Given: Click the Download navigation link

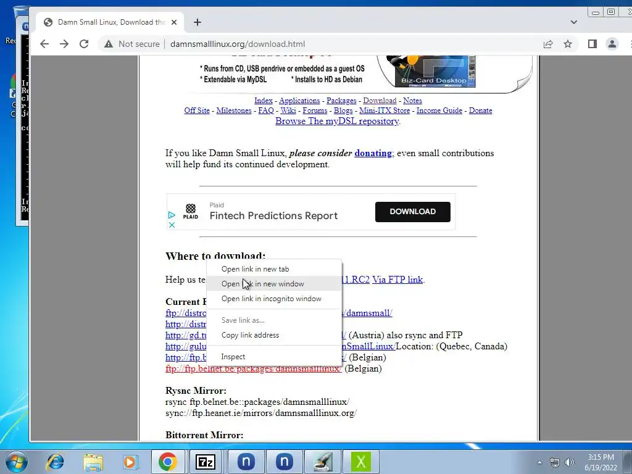Looking at the screenshot, I should click(x=380, y=101).
